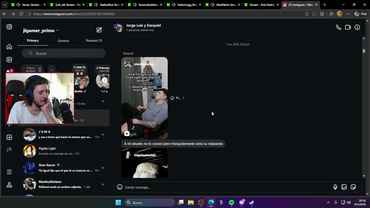
Task: Open Steam from the taskbar
Action: [x=251, y=203]
